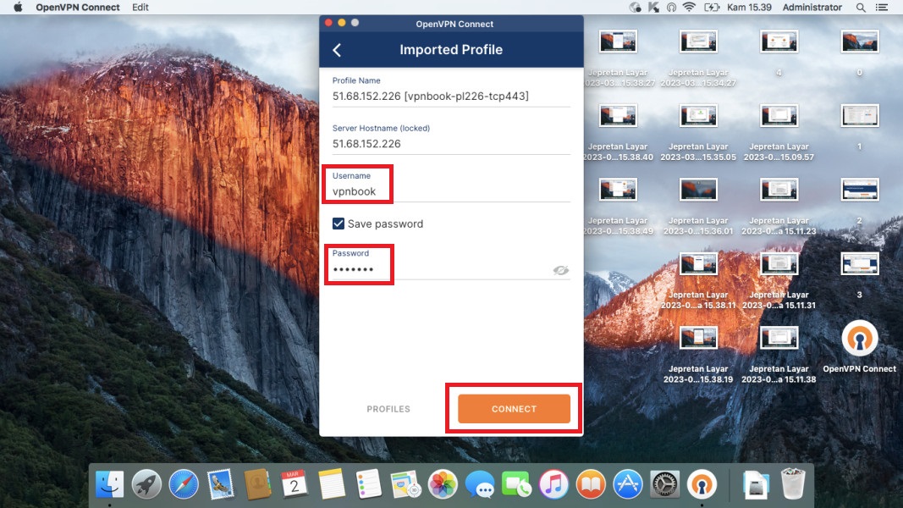
Task: Open Finder from the Dock
Action: pos(110,484)
